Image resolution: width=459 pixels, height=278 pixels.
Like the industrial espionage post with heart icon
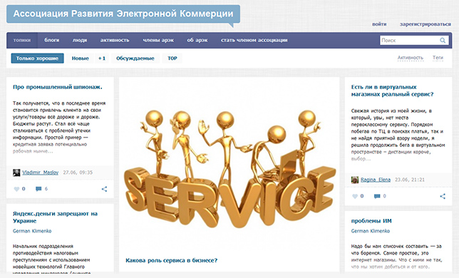click(16, 189)
